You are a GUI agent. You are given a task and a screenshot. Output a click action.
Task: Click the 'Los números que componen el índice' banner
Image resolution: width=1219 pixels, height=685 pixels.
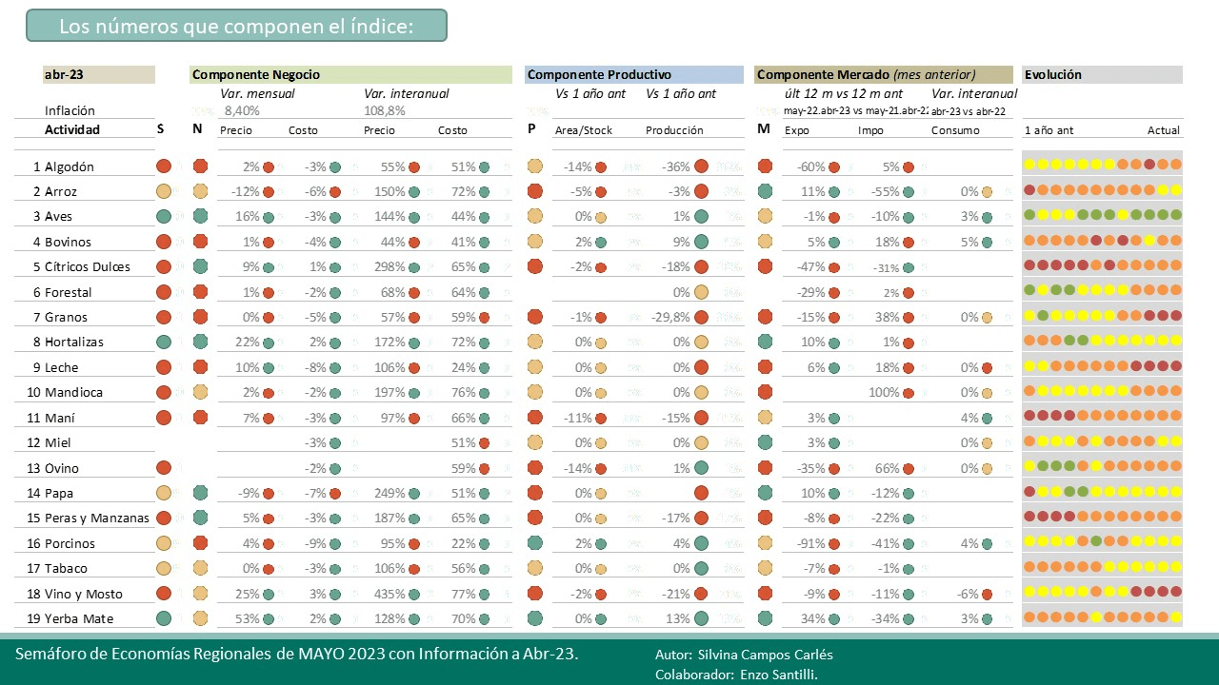pyautogui.click(x=236, y=26)
